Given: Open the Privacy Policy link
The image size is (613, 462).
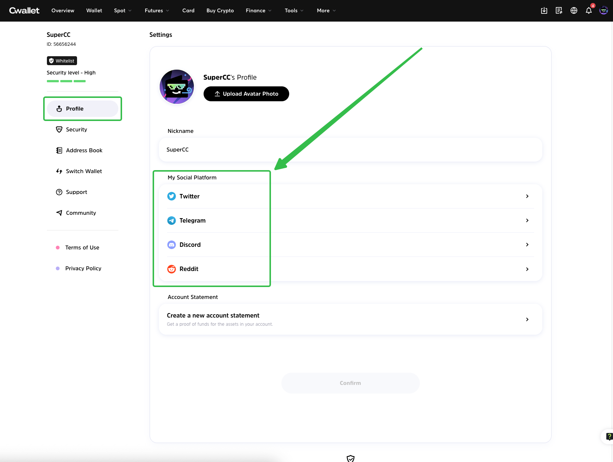Looking at the screenshot, I should [x=83, y=268].
